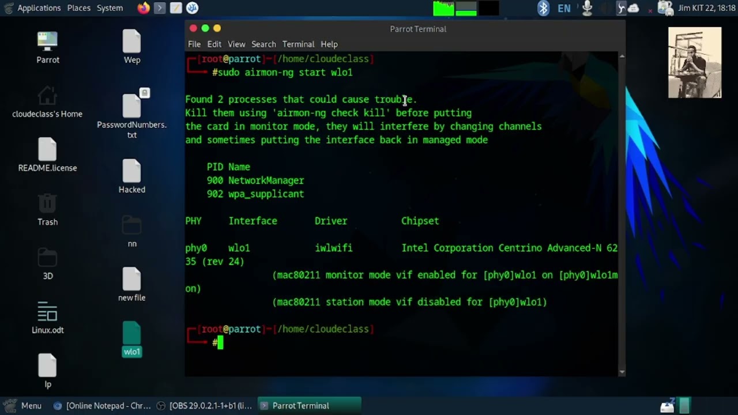738x415 pixels.
Task: Open the Bluetooth tray icon
Action: (543, 8)
